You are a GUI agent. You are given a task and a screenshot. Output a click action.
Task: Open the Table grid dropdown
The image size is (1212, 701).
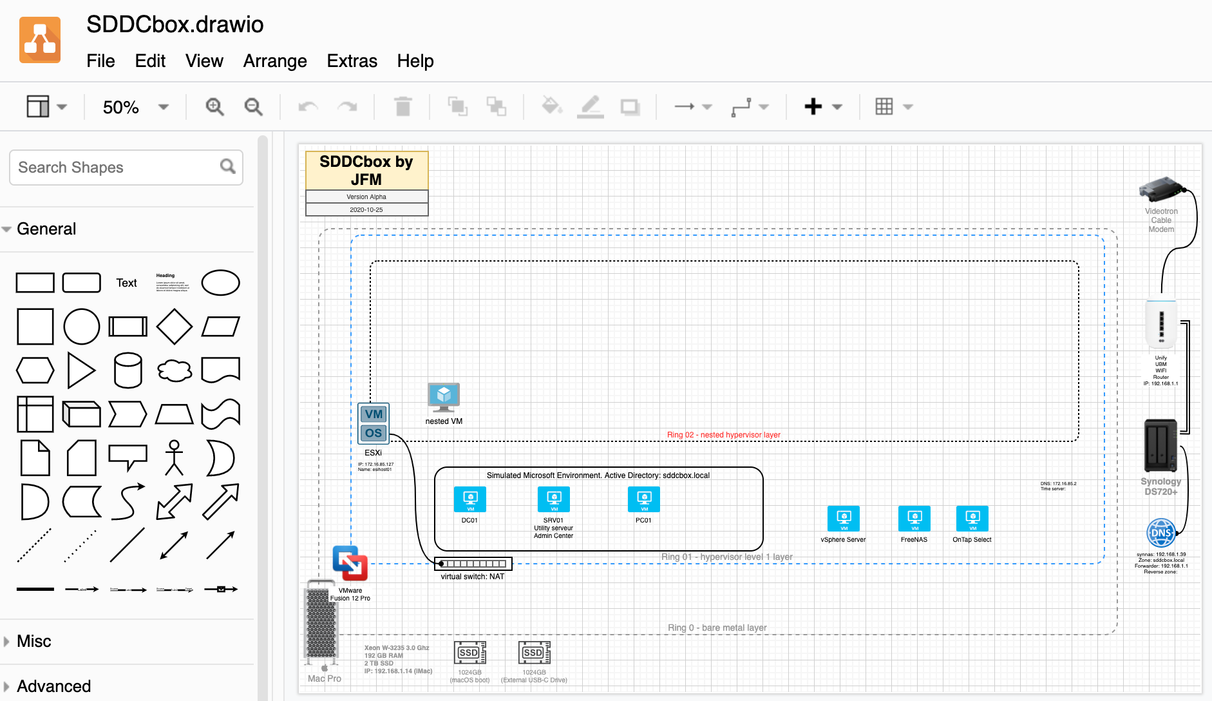[x=894, y=106]
